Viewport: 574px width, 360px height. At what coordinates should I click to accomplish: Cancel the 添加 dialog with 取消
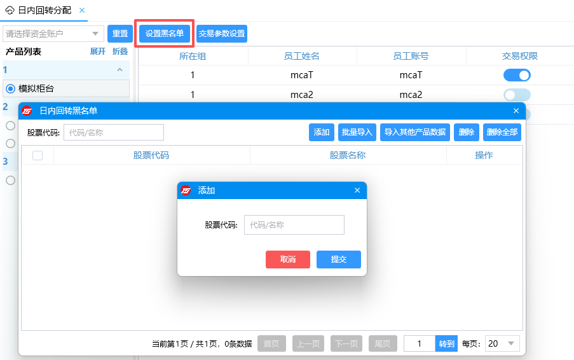click(288, 260)
